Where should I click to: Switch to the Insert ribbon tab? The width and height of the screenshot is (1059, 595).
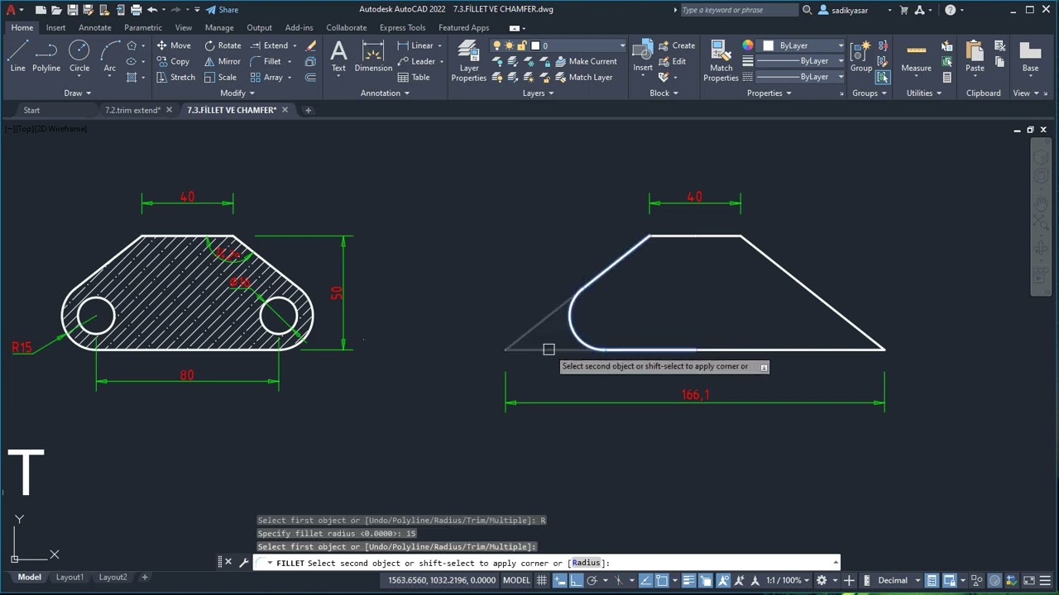pos(55,27)
